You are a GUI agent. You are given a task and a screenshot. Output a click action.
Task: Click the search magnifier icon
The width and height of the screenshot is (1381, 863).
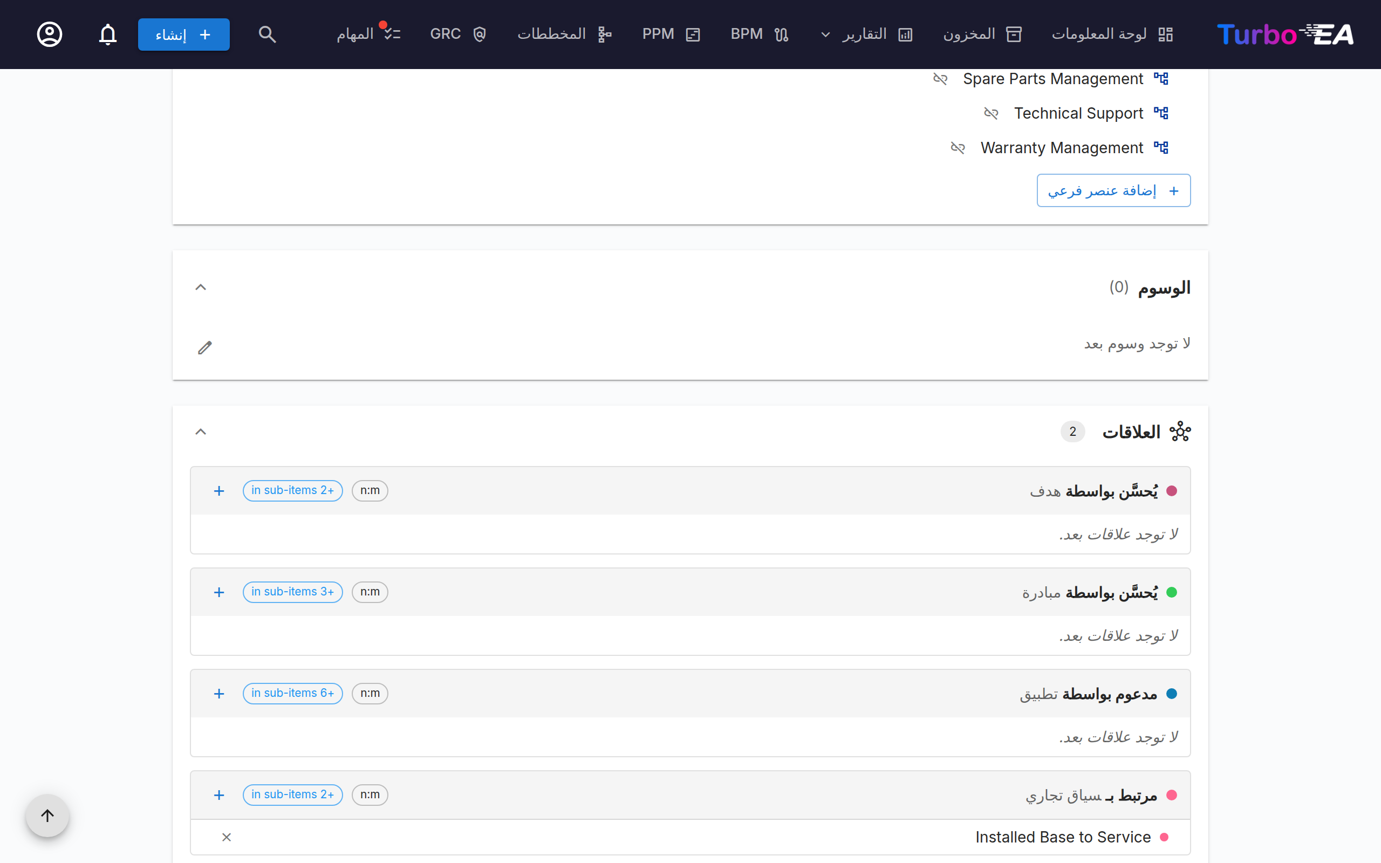point(267,34)
